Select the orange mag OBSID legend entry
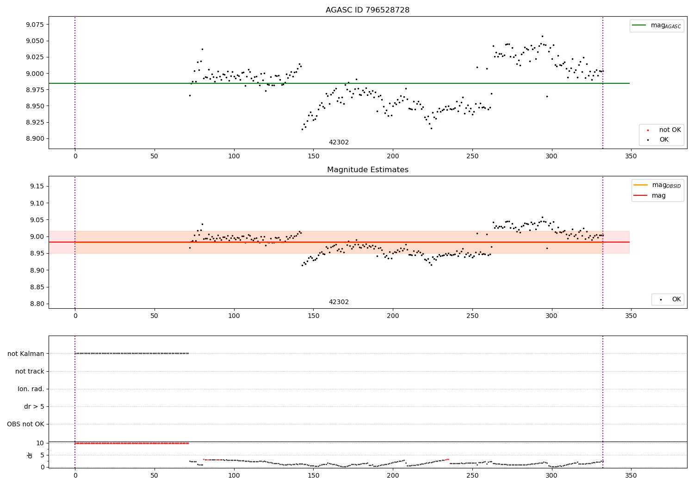694x486 pixels. 657,185
